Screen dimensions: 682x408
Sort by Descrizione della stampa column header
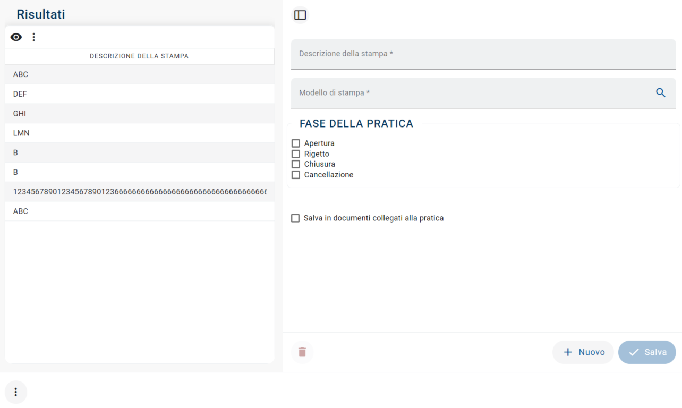tap(139, 56)
